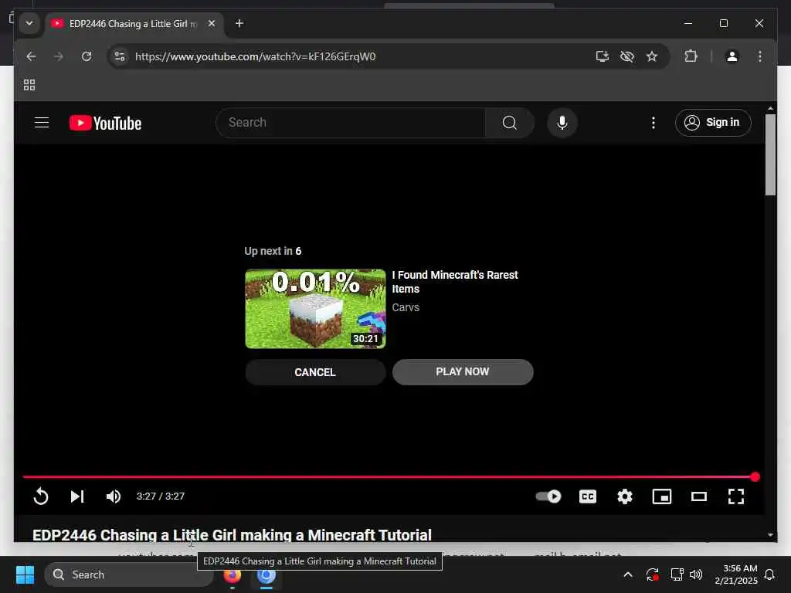Image resolution: width=791 pixels, height=593 pixels.
Task: Bookmark this page with star
Action: pyautogui.click(x=652, y=56)
